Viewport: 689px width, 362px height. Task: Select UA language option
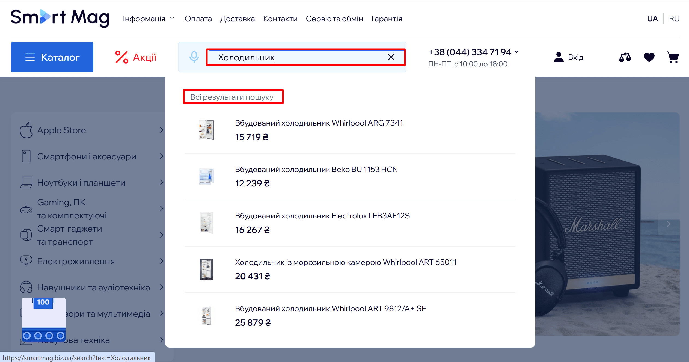point(652,19)
